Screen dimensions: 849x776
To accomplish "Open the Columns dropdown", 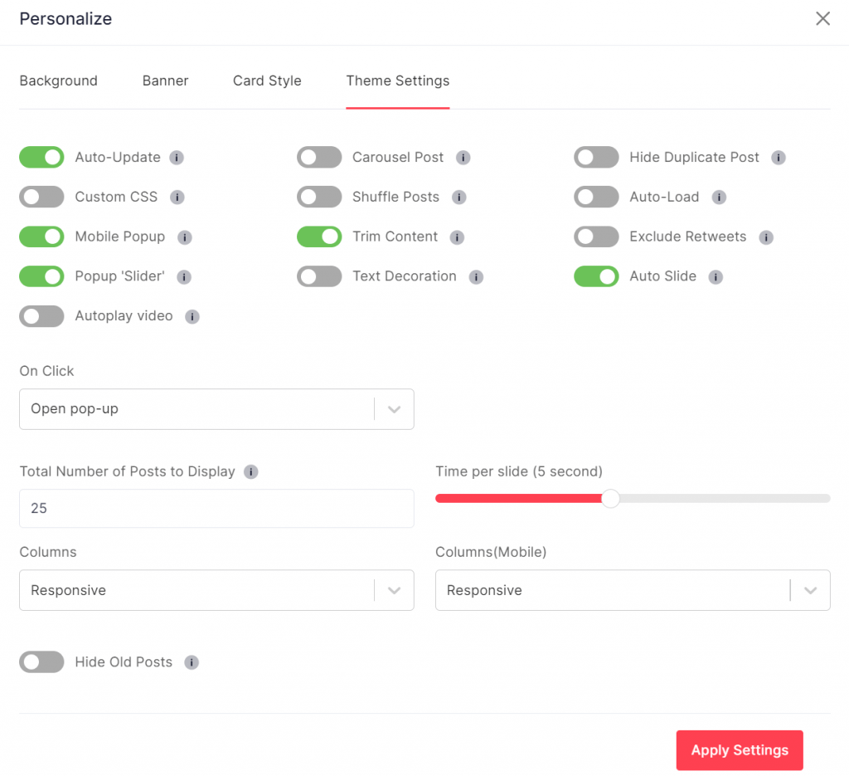I will click(x=216, y=590).
